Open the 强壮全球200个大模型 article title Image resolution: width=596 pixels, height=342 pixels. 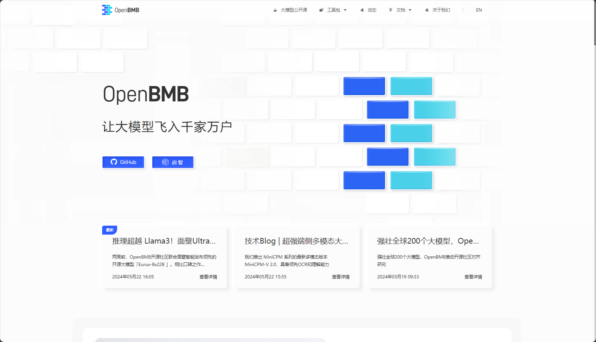pos(428,241)
